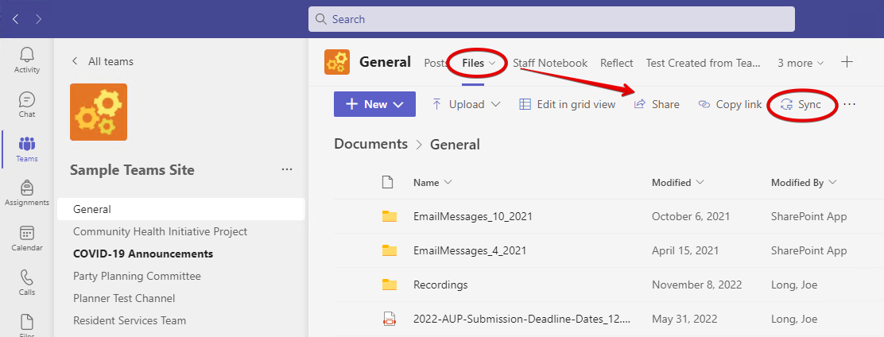Go back to All teams
Viewport: 884px width, 337px height.
point(103,61)
